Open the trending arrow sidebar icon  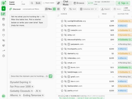coord(4,51)
